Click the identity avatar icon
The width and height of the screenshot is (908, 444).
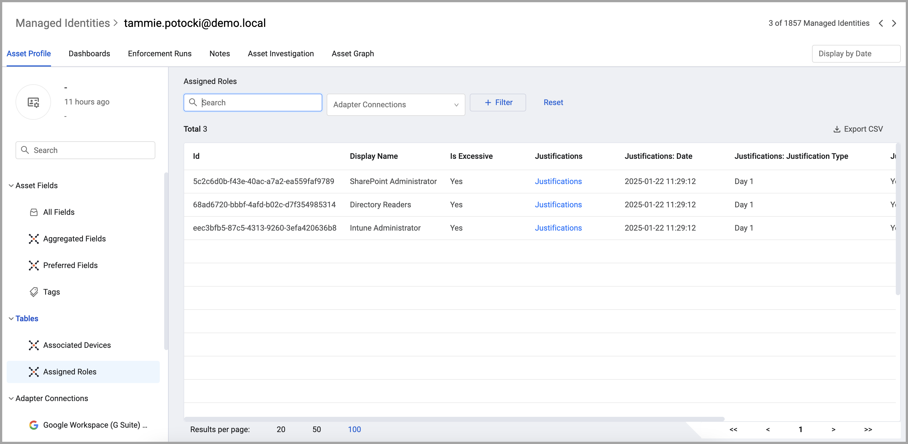pos(33,102)
